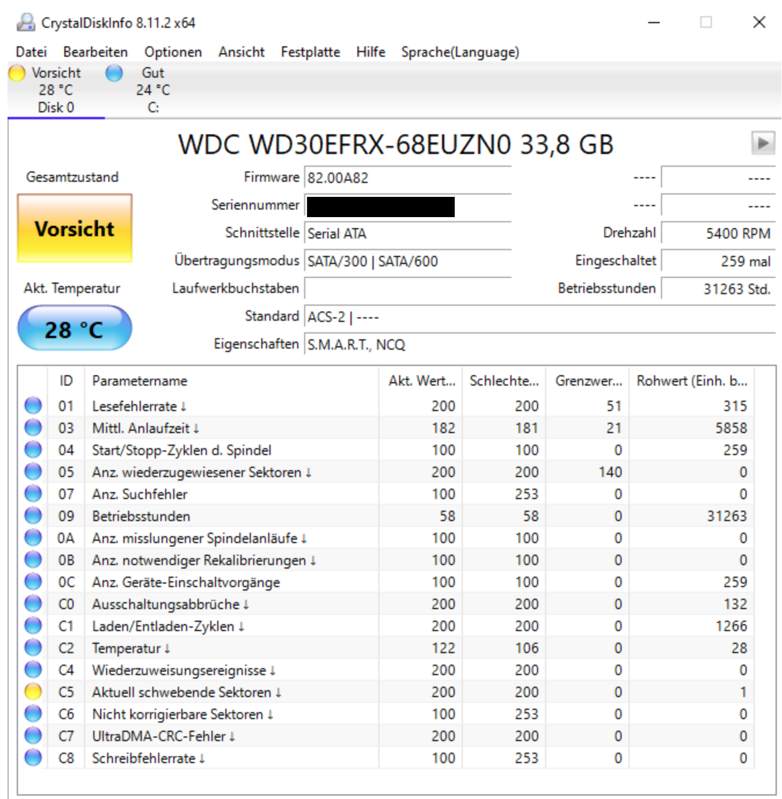Click status icon for Schreibfehlerrate row
Screen dimensions: 782x799
click(x=33, y=757)
